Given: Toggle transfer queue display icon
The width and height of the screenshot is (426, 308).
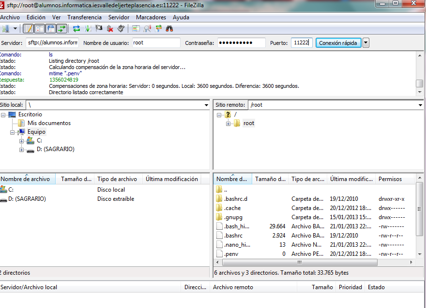Looking at the screenshot, I should (x=61, y=28).
